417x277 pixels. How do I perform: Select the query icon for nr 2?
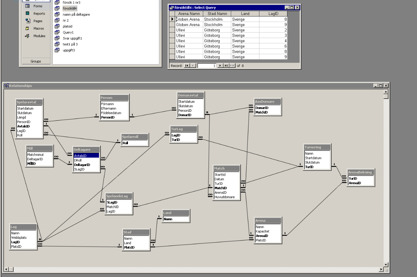57,20
